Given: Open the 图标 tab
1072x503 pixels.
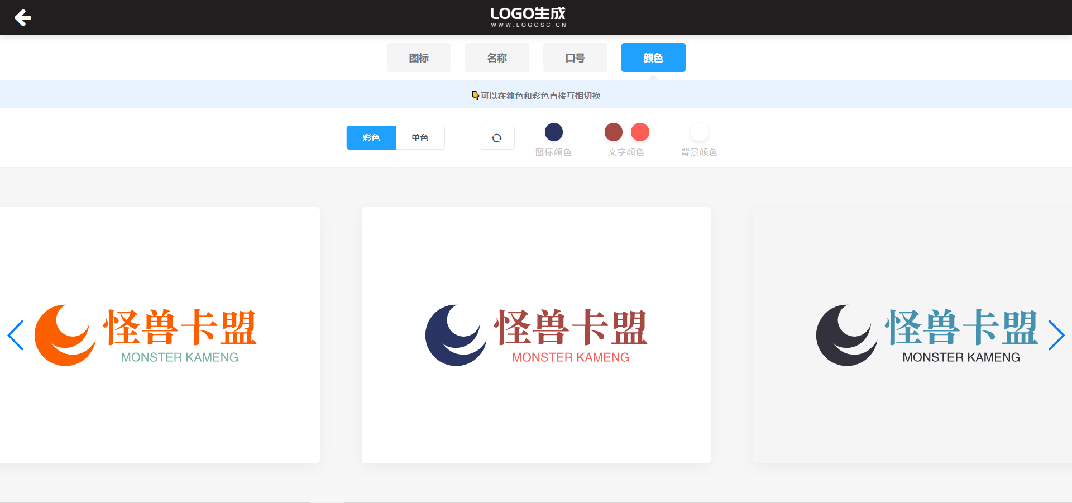Looking at the screenshot, I should pyautogui.click(x=419, y=58).
